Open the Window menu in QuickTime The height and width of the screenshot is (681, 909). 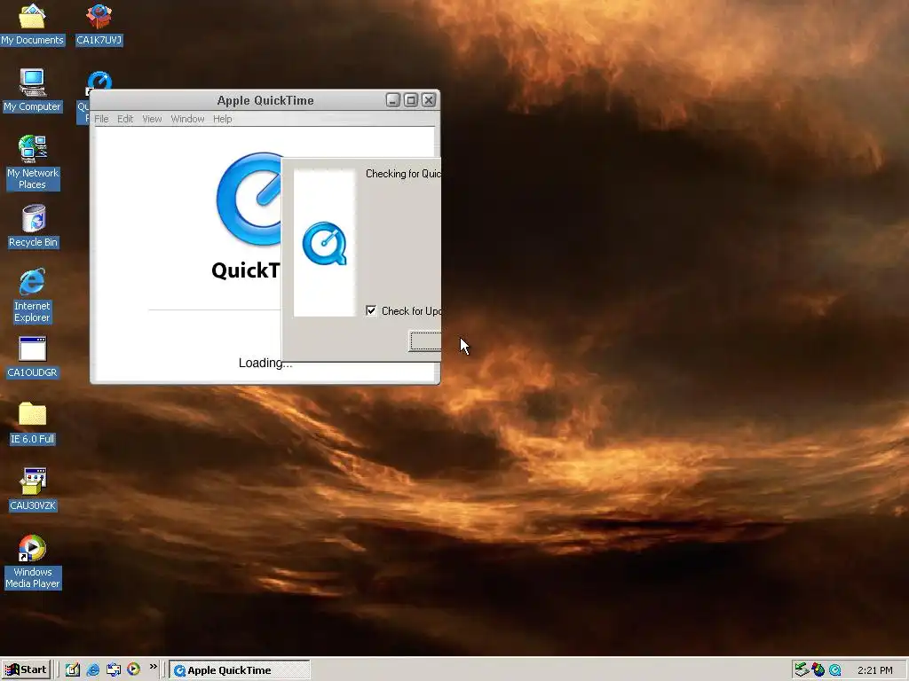[x=187, y=119]
